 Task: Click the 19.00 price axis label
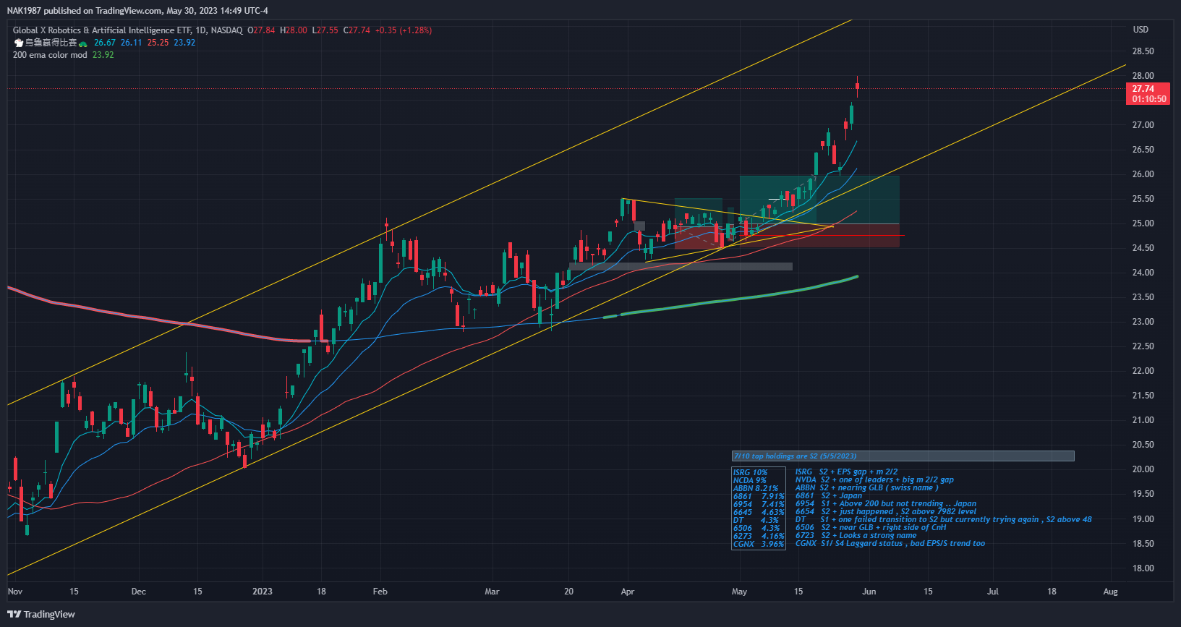click(x=1143, y=519)
